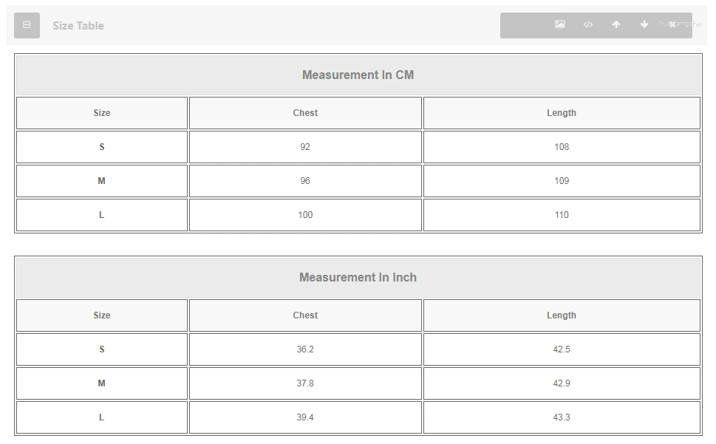
Task: Click the 42.9 length cell
Action: 562,383
